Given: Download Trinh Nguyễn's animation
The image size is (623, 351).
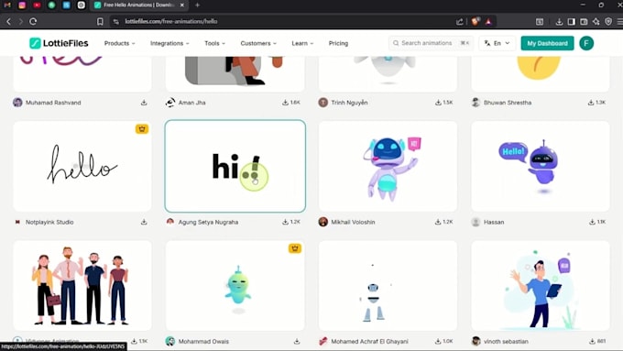Looking at the screenshot, I should [443, 103].
